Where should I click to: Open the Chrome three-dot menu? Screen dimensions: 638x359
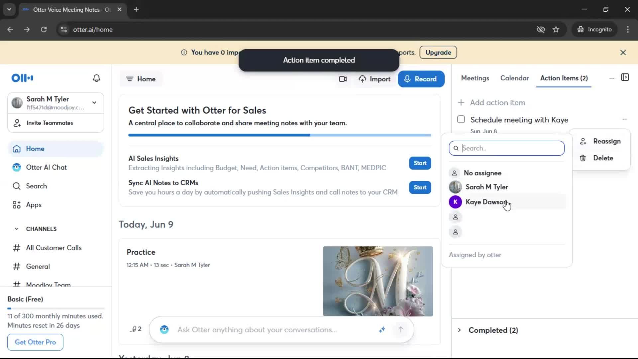click(628, 30)
